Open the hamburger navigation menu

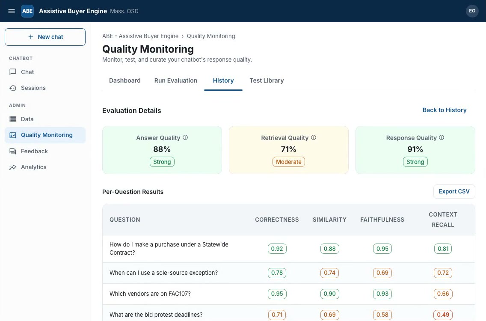tap(12, 11)
